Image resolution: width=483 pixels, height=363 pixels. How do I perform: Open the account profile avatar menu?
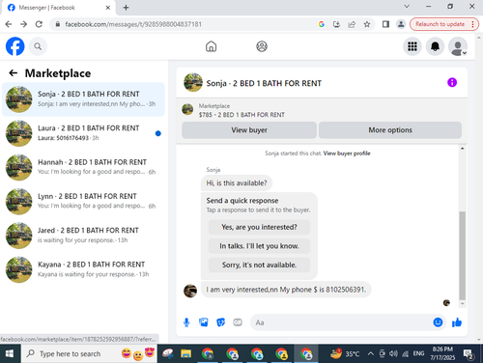click(458, 46)
